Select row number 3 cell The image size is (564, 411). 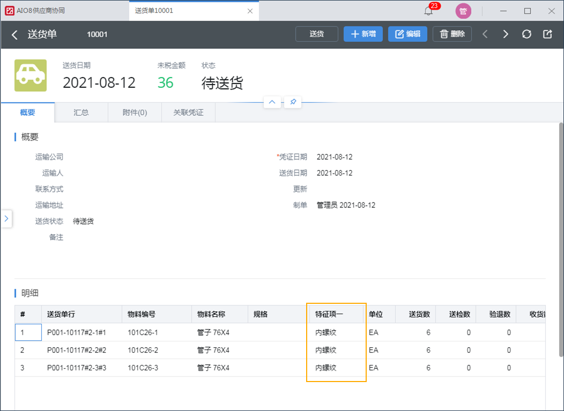[28, 368]
